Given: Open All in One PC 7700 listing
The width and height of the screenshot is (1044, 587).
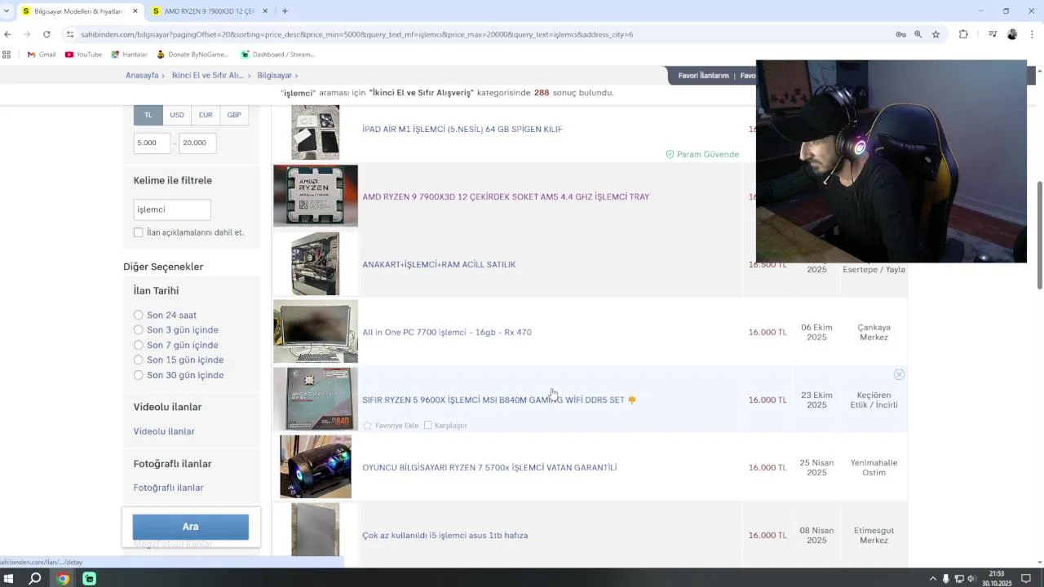Looking at the screenshot, I should tap(447, 332).
